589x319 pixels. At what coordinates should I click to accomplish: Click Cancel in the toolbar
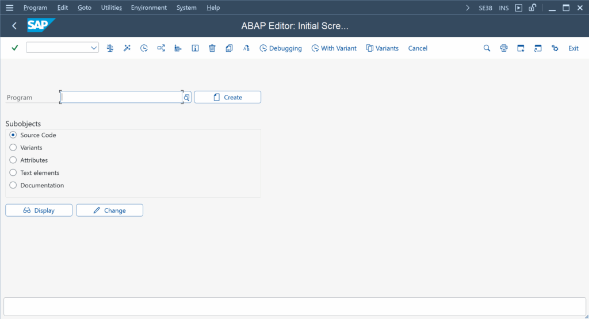[418, 48]
